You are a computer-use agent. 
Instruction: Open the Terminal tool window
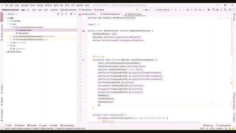32,126
